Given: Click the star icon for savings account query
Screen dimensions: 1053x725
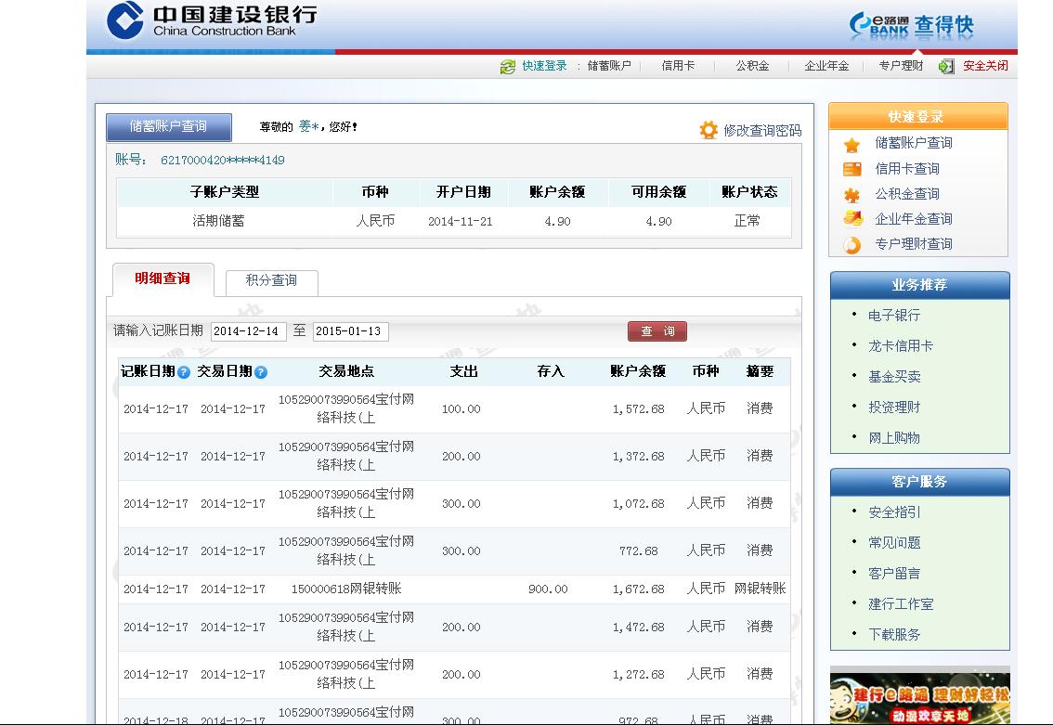Looking at the screenshot, I should [x=851, y=145].
